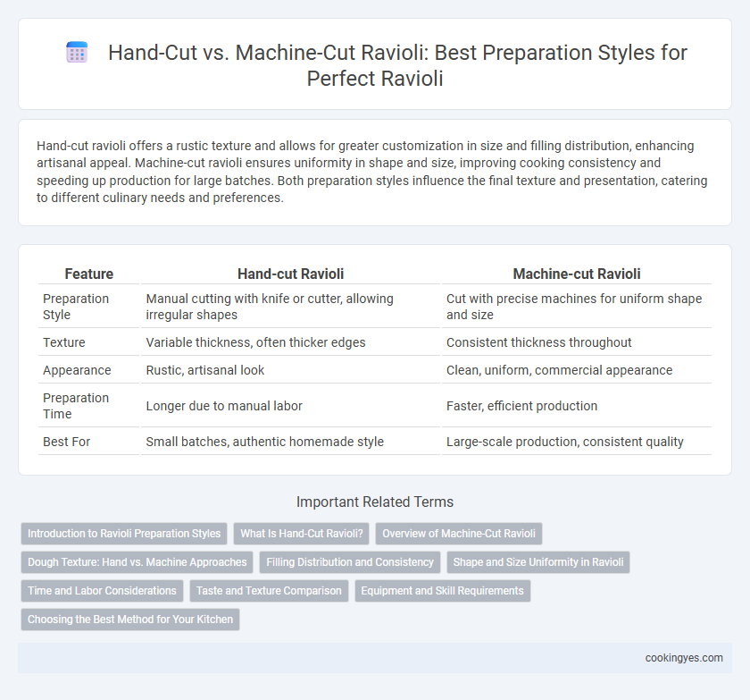The width and height of the screenshot is (750, 700).
Task: Click the Best For row label
Action: 66,442
